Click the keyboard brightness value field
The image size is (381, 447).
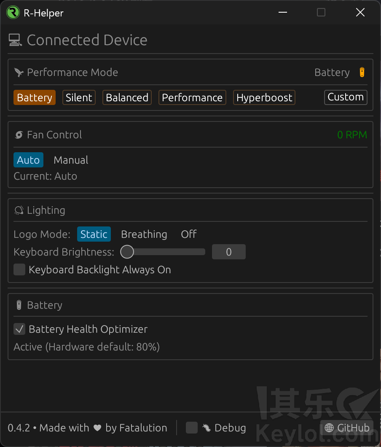(228, 252)
